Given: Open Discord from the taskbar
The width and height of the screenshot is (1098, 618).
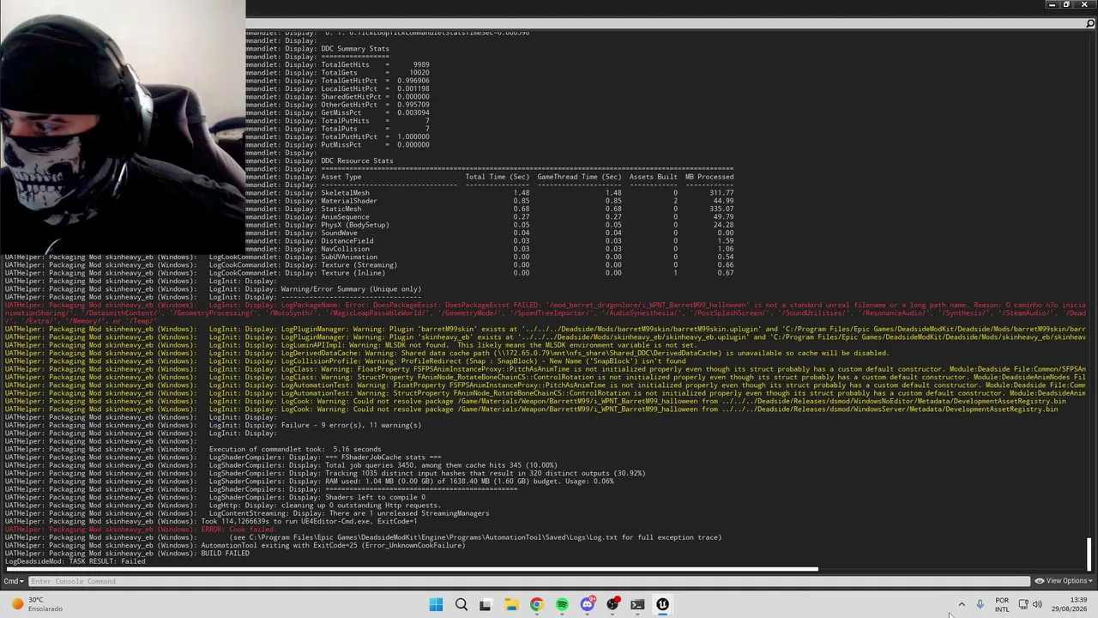Looking at the screenshot, I should [588, 605].
